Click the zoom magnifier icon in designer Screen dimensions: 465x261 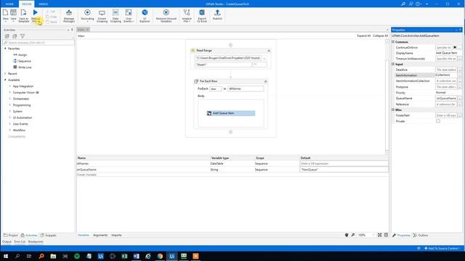(x=353, y=235)
